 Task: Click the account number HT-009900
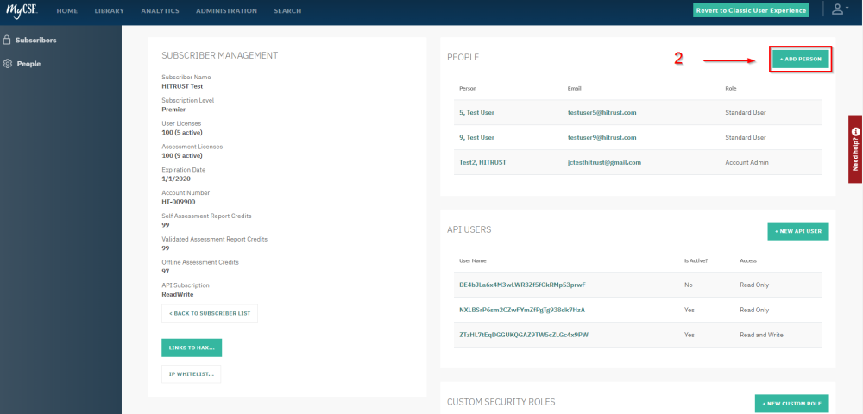(x=179, y=202)
